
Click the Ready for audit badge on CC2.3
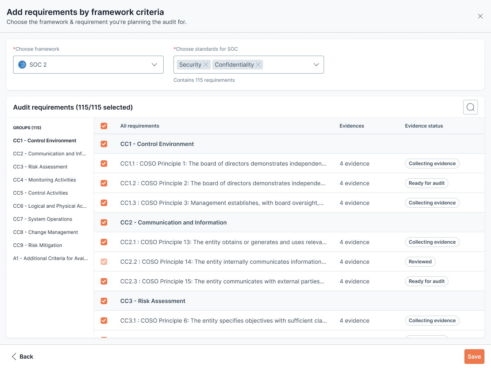[x=426, y=281]
